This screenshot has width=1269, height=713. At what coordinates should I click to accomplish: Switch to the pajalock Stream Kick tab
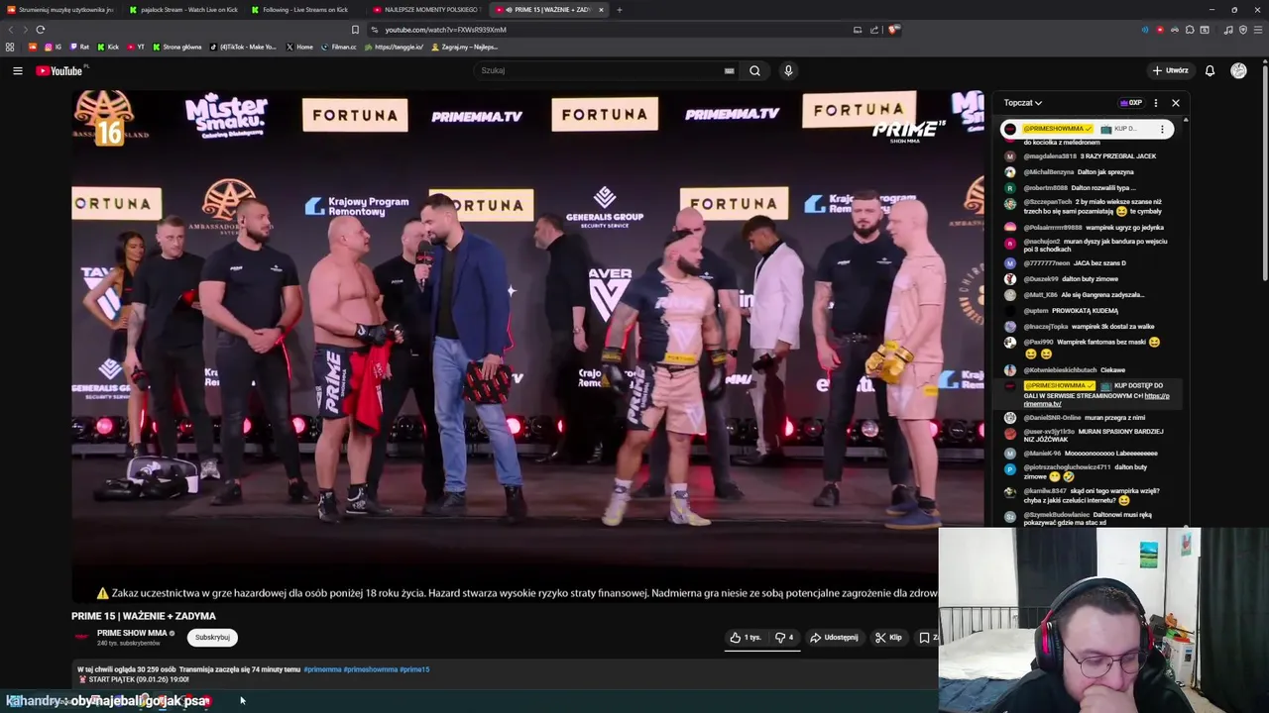(x=180, y=10)
